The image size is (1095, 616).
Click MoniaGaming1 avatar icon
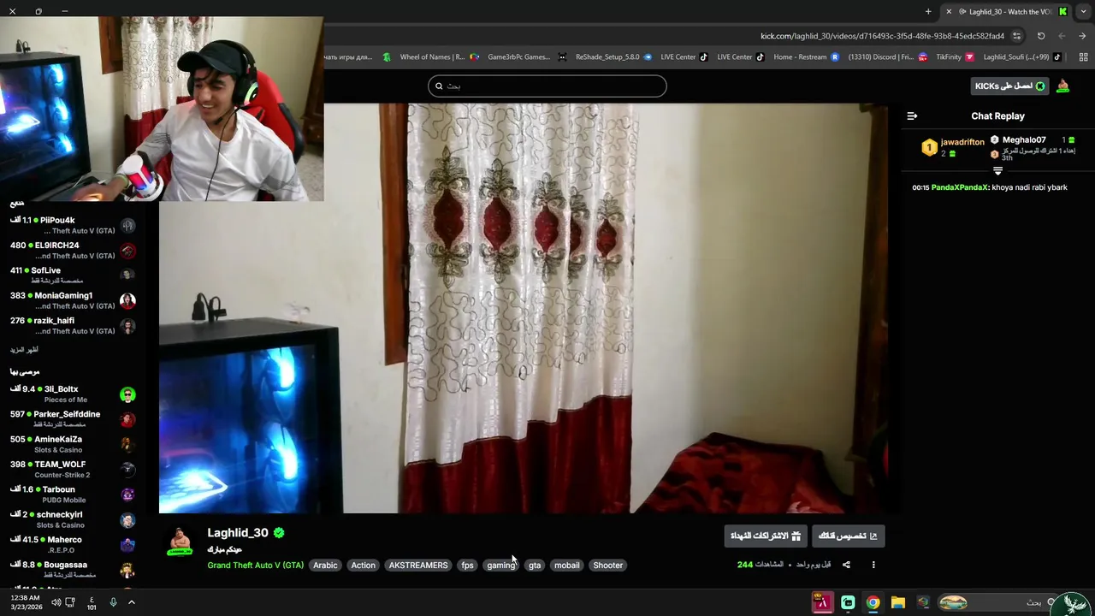pos(127,300)
